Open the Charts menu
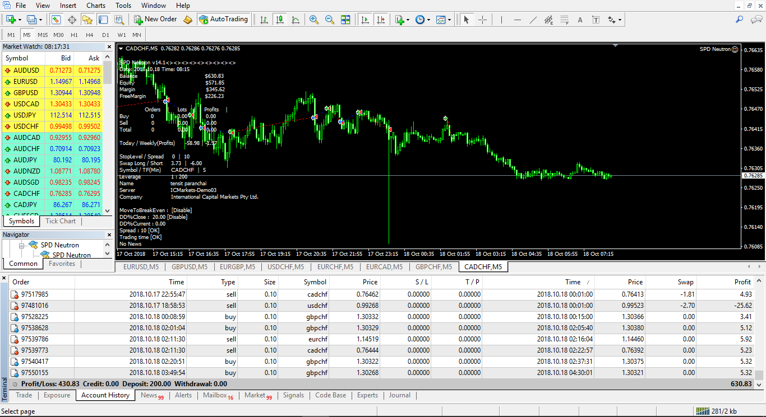This screenshot has width=766, height=417. [x=96, y=6]
